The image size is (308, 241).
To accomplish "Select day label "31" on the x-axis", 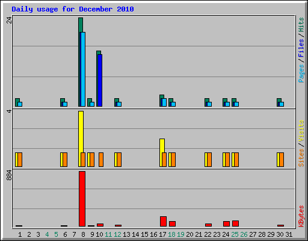I will 289,234.
